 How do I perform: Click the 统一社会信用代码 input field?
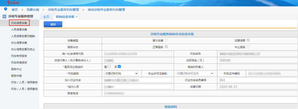pos(138,54)
